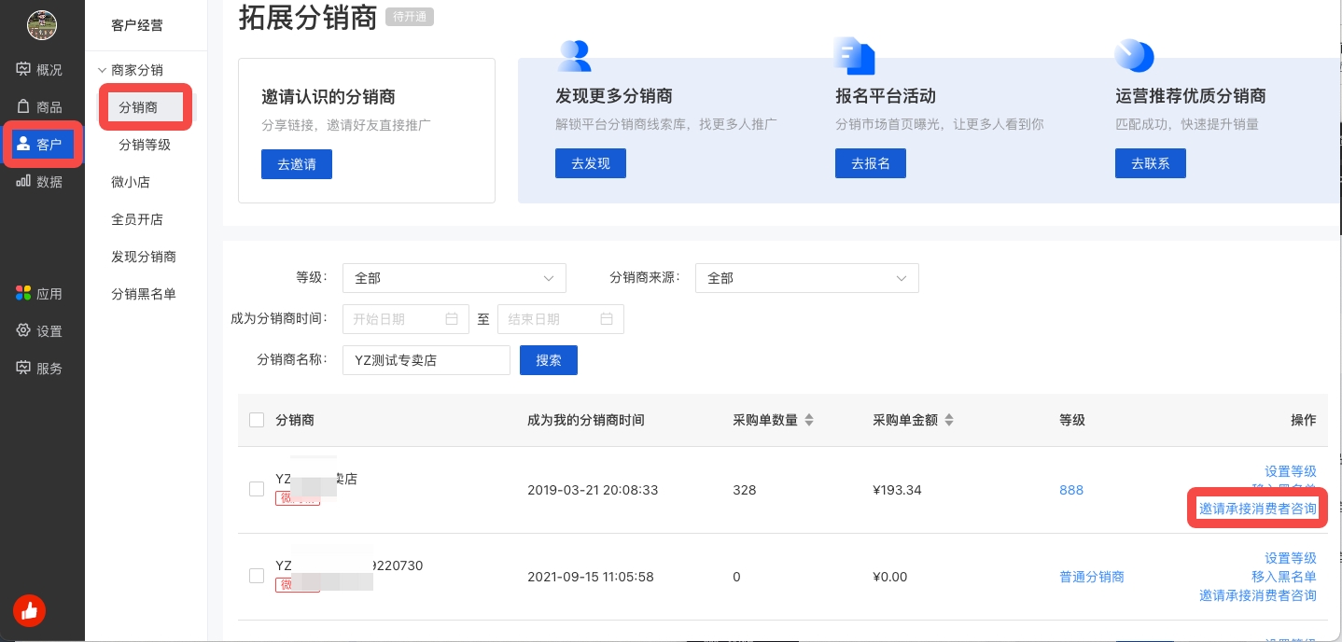Click the 去发现 button

pyautogui.click(x=591, y=163)
